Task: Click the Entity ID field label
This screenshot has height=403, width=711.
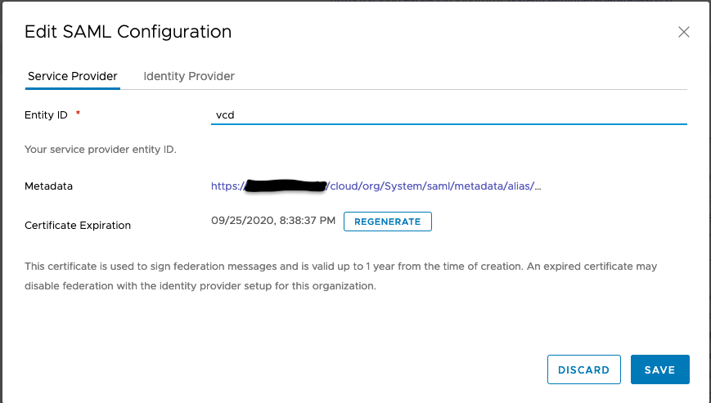Action: (46, 115)
